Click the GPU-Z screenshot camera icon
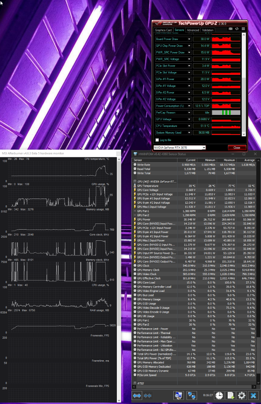The height and width of the screenshot is (404, 261). click(231, 29)
